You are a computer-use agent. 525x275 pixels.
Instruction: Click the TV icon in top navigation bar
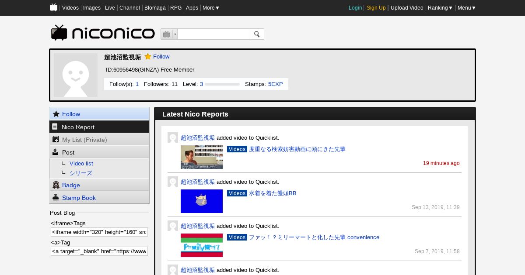(x=54, y=7)
